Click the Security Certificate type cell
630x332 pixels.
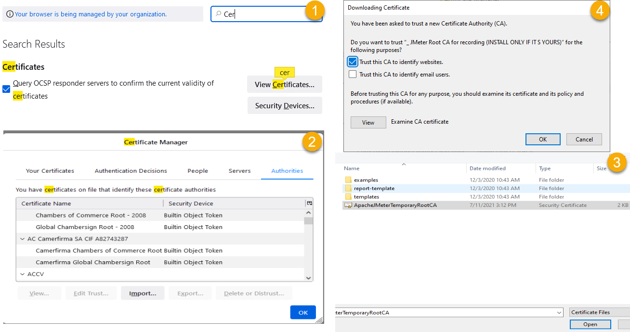pyautogui.click(x=563, y=205)
